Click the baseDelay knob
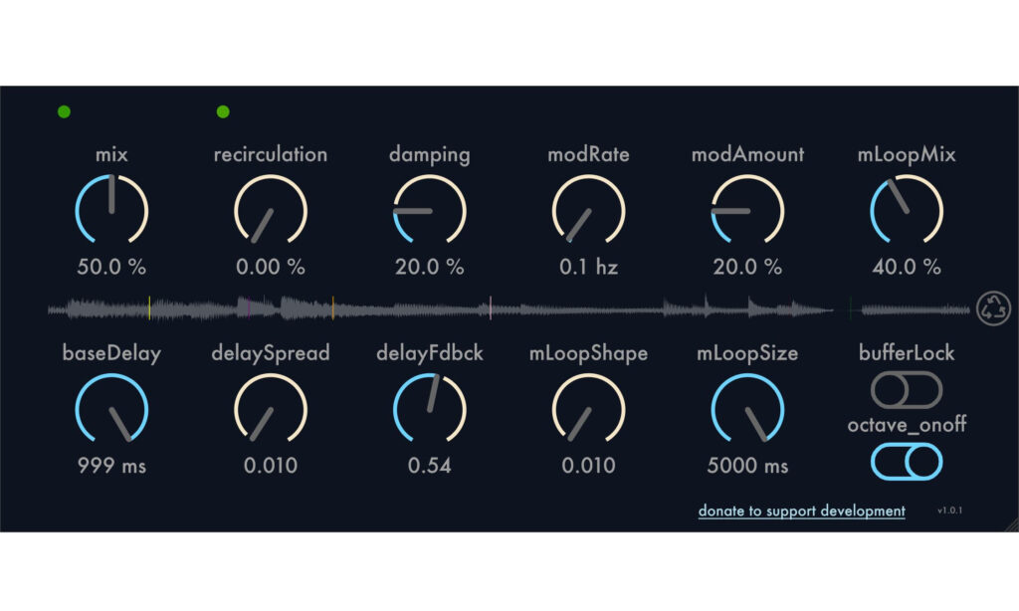Image resolution: width=1019 pixels, height=611 pixels. pyautogui.click(x=111, y=410)
